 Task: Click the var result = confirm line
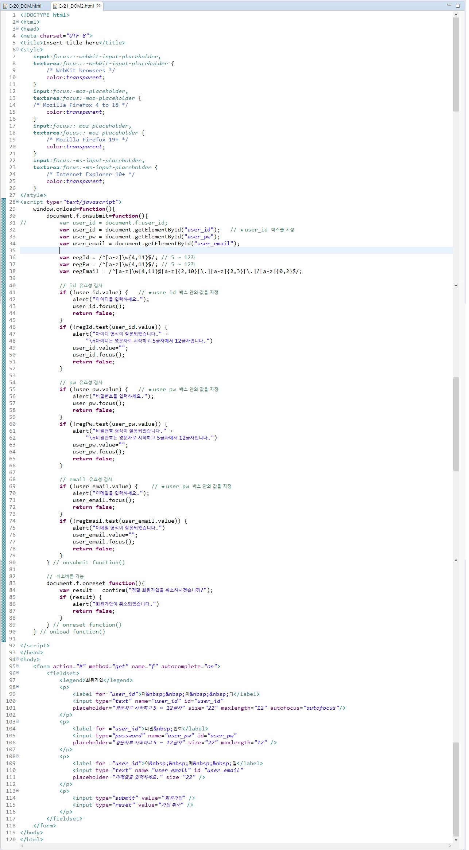136,590
